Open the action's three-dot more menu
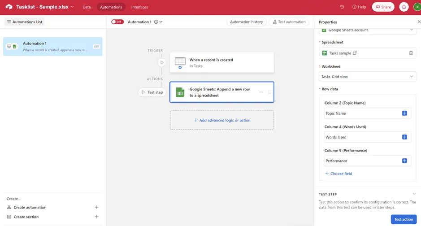This screenshot has height=226, width=421. (261, 92)
